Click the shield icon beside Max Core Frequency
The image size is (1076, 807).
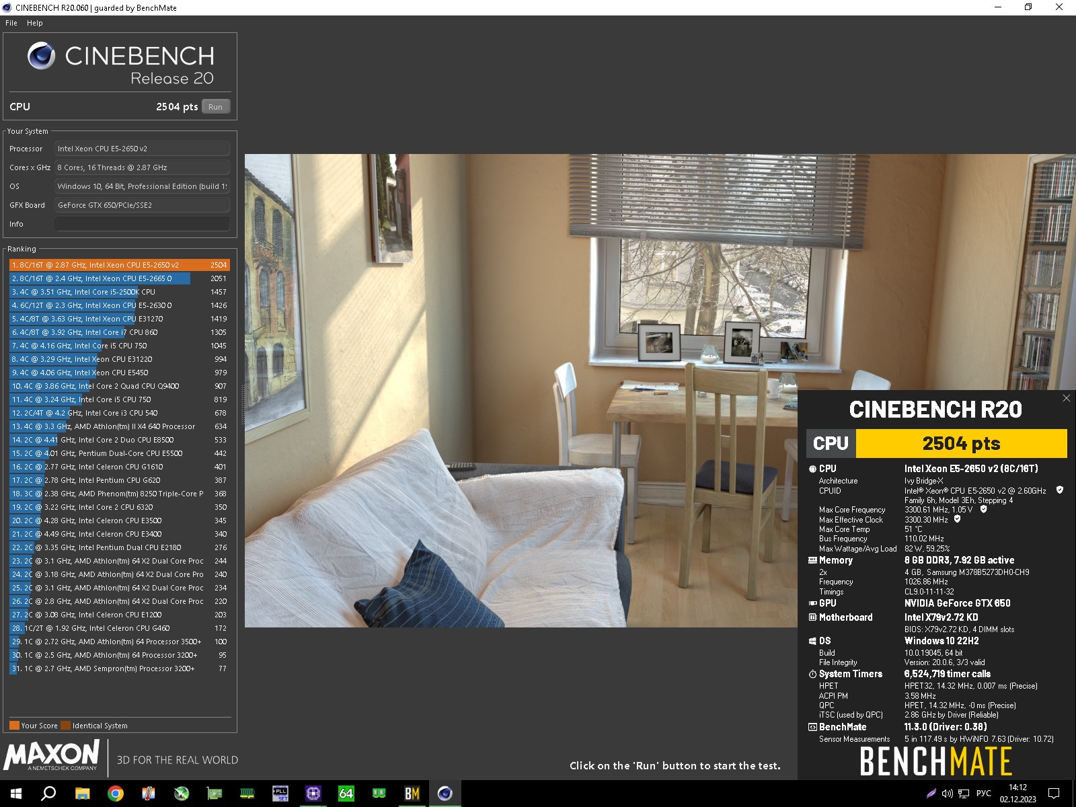(983, 509)
